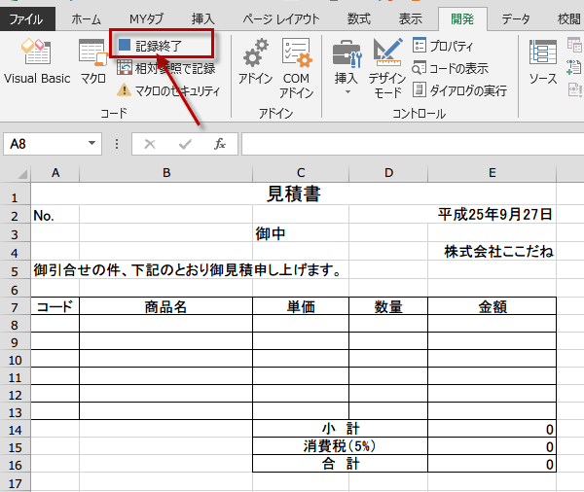The height and width of the screenshot is (492, 584).
Task: Toggle 相対参照で記録 relative reference recording
Action: click(x=166, y=68)
